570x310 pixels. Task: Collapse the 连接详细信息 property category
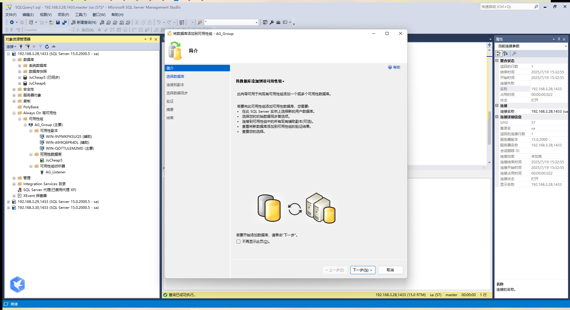[497, 117]
